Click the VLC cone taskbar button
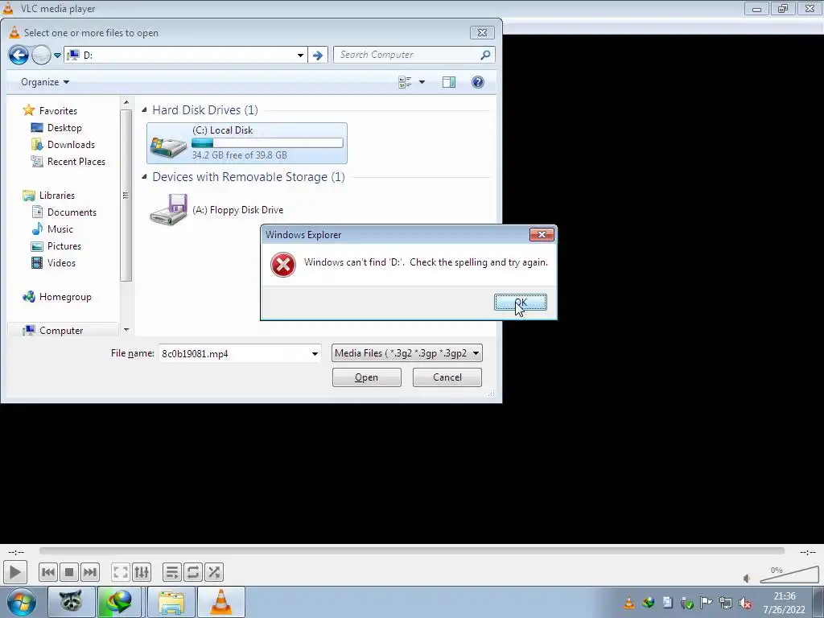The height and width of the screenshot is (618, 824). (x=220, y=602)
